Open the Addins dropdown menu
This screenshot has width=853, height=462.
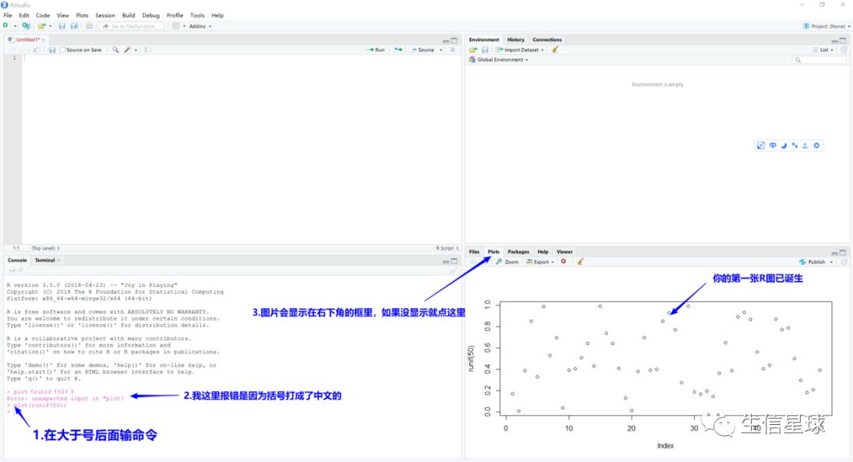pos(200,26)
